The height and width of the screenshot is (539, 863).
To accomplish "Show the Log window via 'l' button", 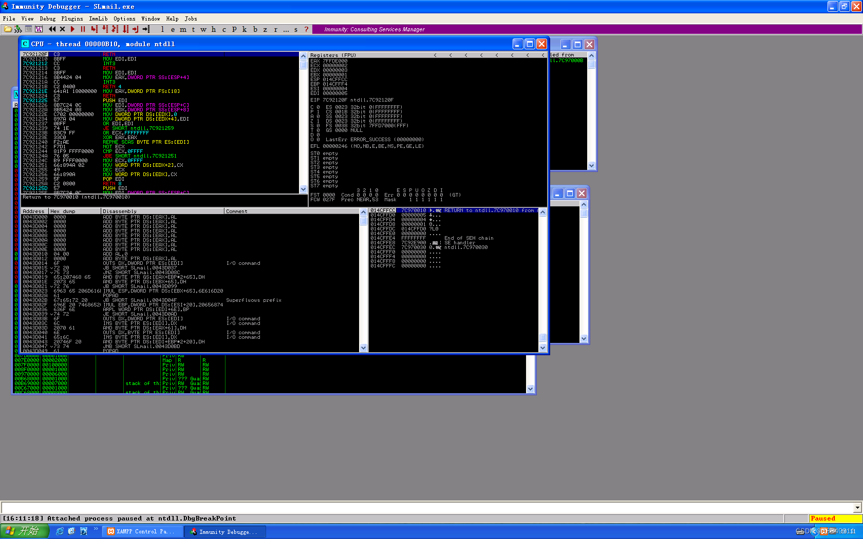I will tap(162, 29).
